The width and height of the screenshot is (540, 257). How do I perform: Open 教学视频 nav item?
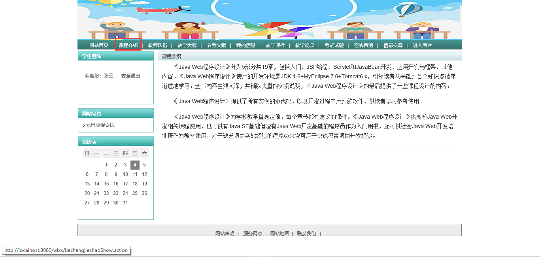305,45
